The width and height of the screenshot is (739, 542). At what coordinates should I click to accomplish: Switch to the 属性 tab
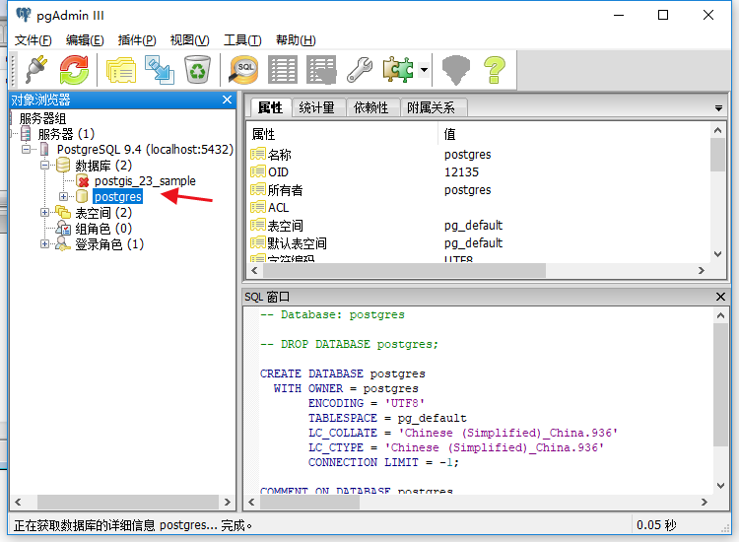[270, 107]
